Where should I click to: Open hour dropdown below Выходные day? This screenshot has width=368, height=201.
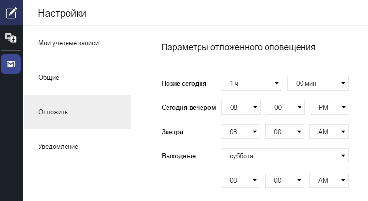tap(240, 180)
